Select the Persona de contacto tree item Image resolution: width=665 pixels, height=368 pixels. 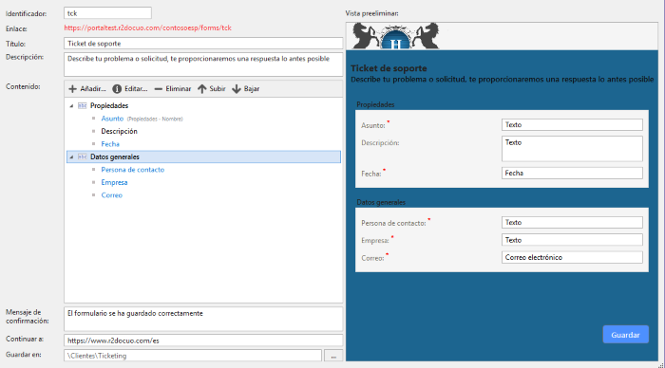[x=132, y=170]
